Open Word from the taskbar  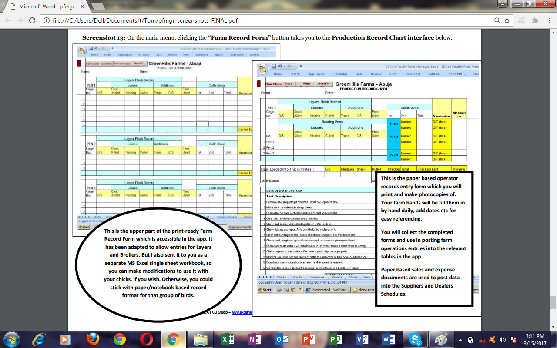pos(388,339)
